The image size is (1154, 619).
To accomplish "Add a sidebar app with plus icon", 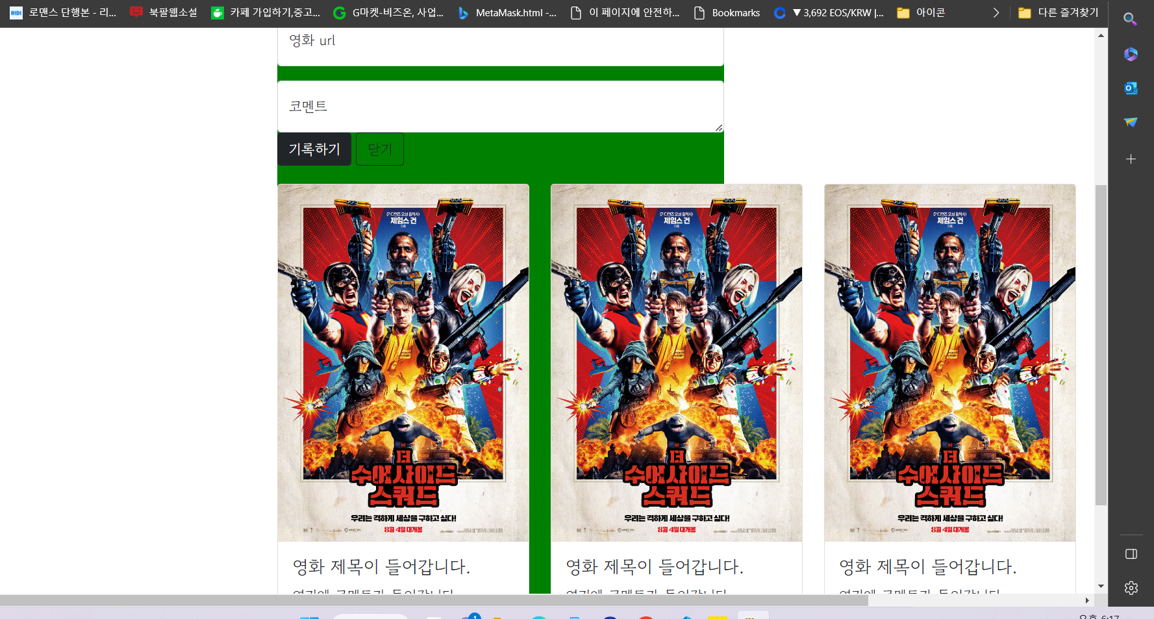I will coord(1131,158).
